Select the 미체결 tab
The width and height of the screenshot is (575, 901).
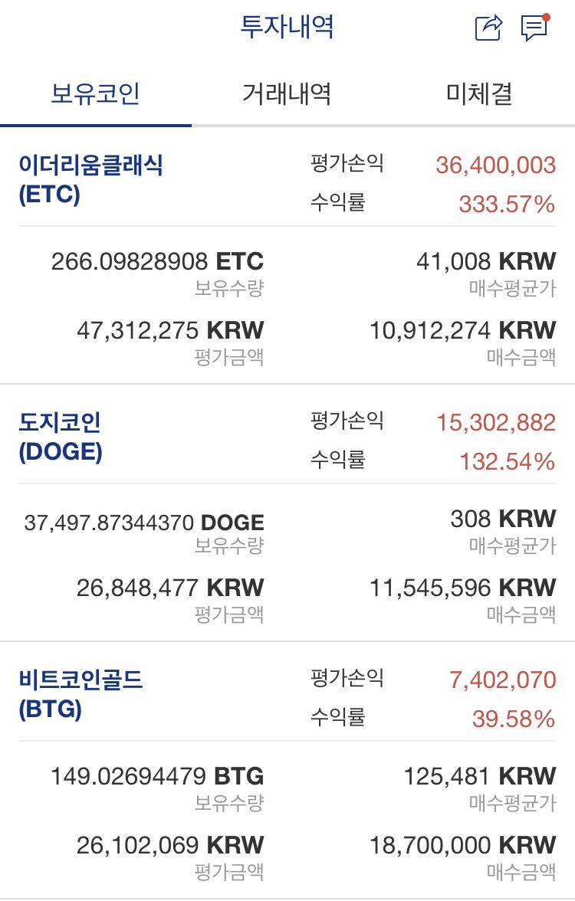point(479,94)
